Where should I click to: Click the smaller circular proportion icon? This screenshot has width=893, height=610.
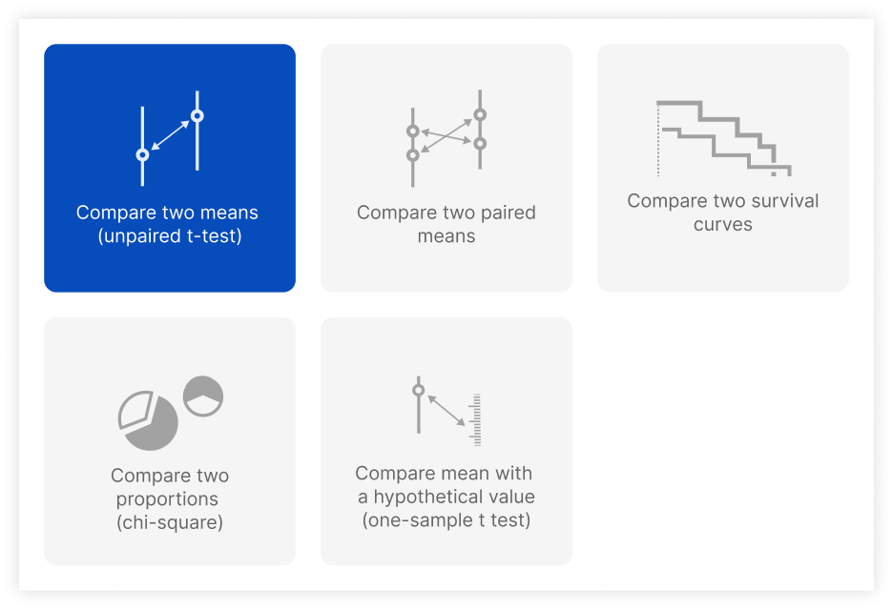202,395
